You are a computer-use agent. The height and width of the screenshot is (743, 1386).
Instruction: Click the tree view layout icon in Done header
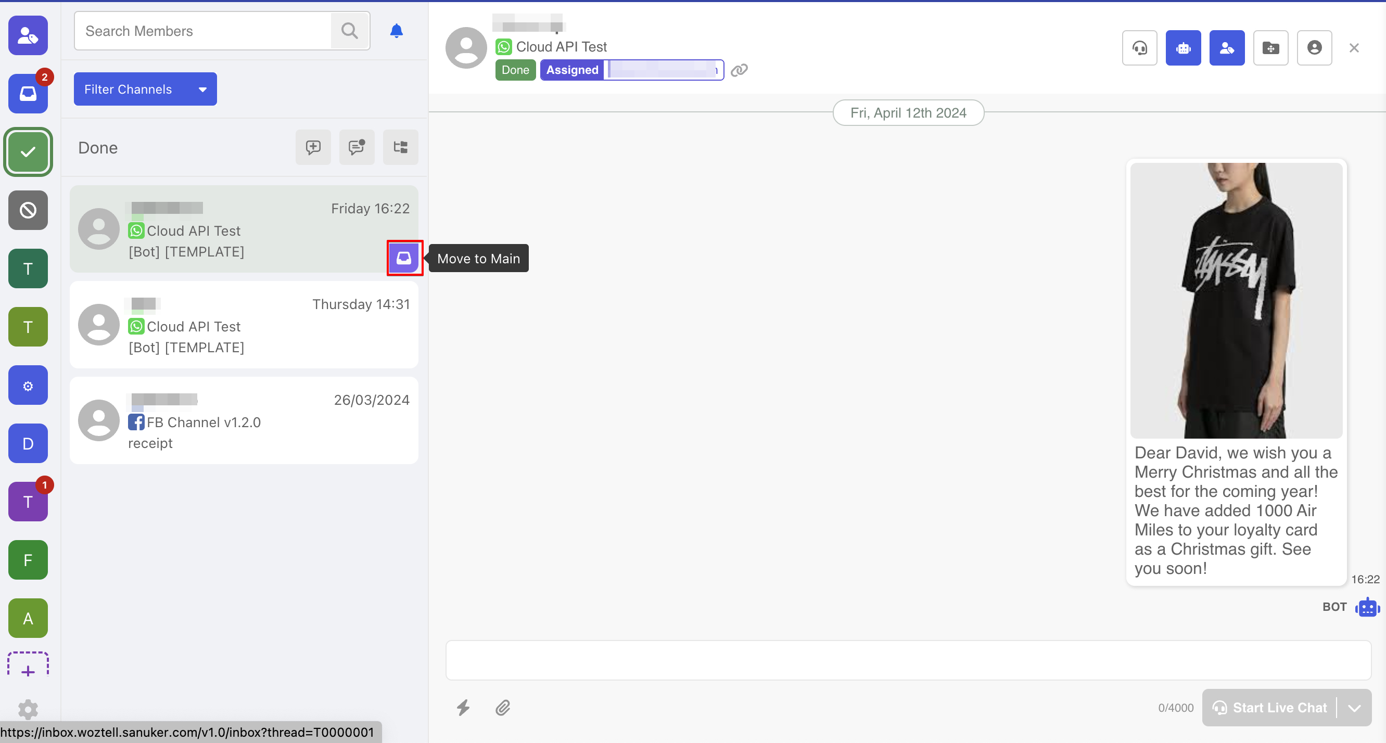point(400,147)
